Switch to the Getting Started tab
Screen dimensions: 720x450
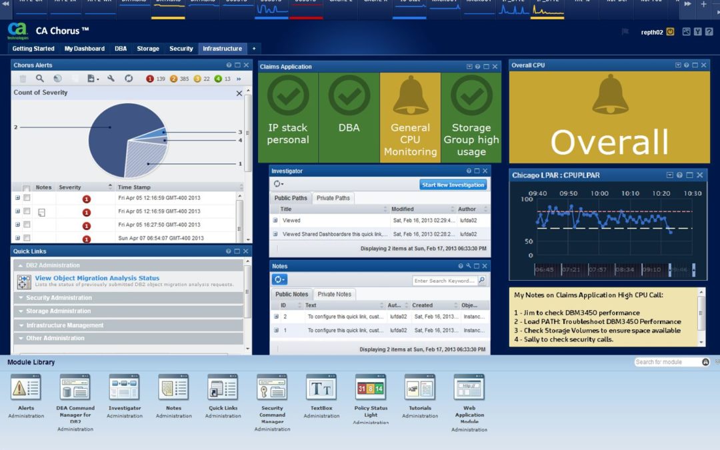coord(33,48)
